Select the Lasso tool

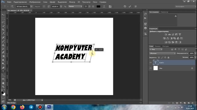point(3,22)
